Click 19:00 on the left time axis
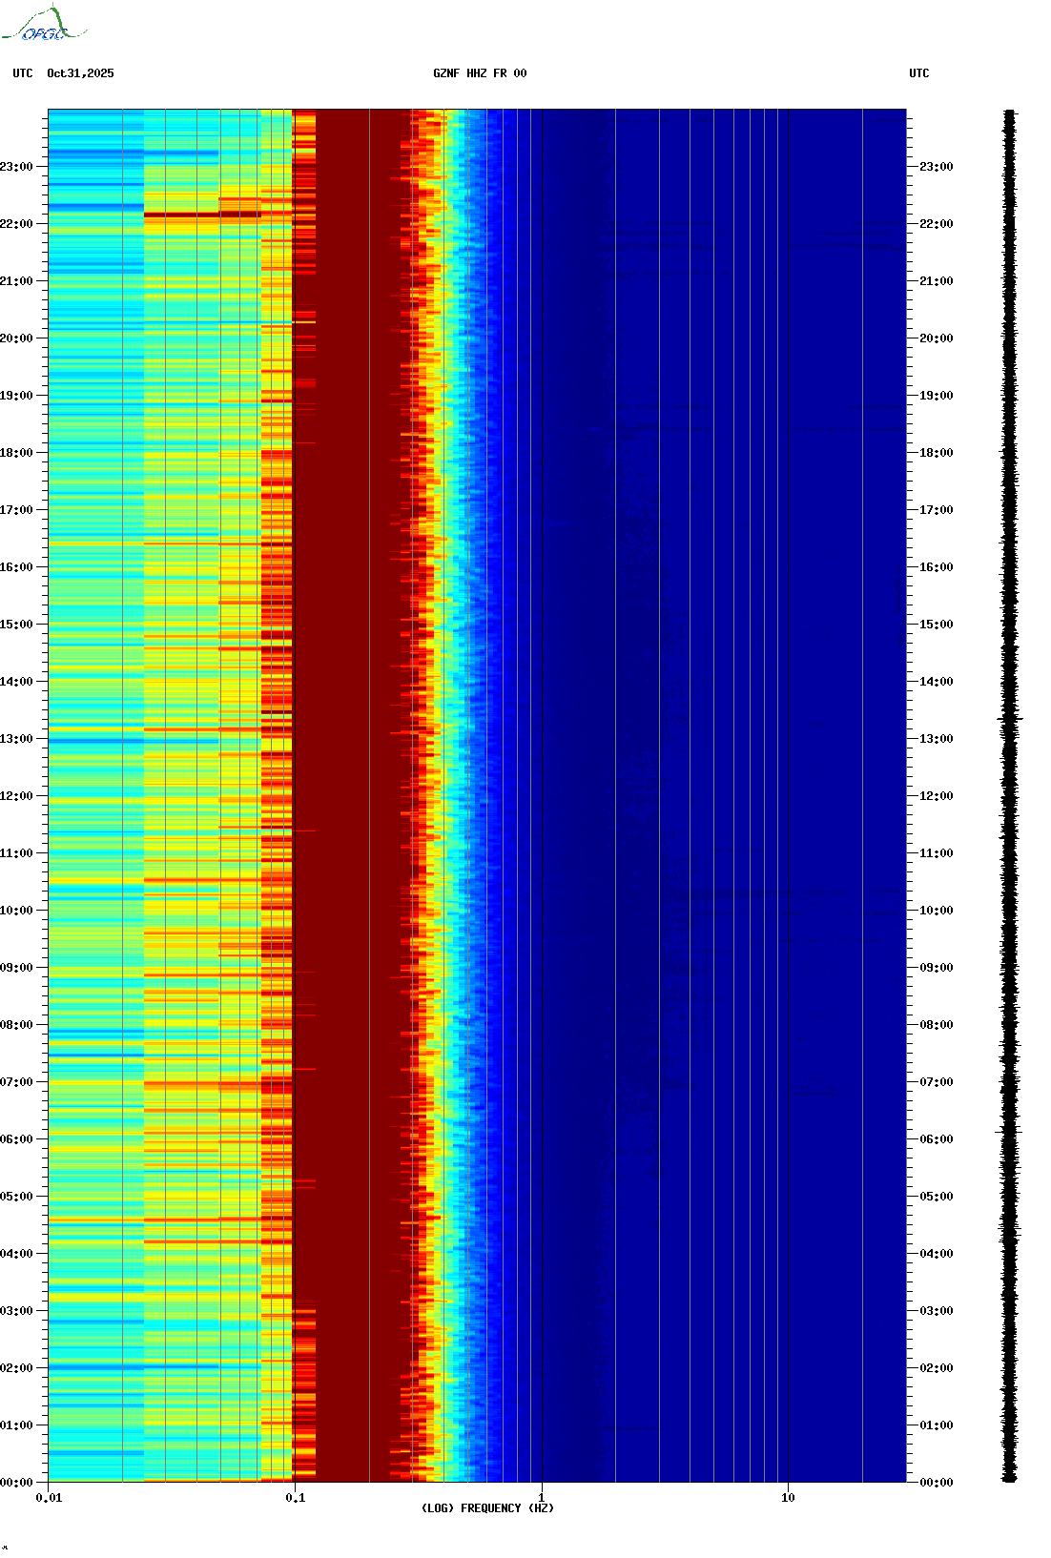Image resolution: width=1051 pixels, height=1558 pixels. 16,396
